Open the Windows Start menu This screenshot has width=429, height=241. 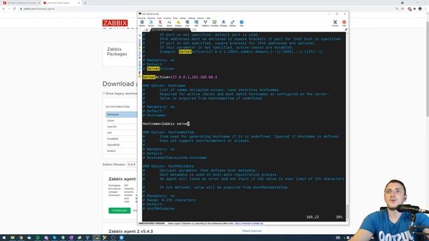tap(4, 238)
